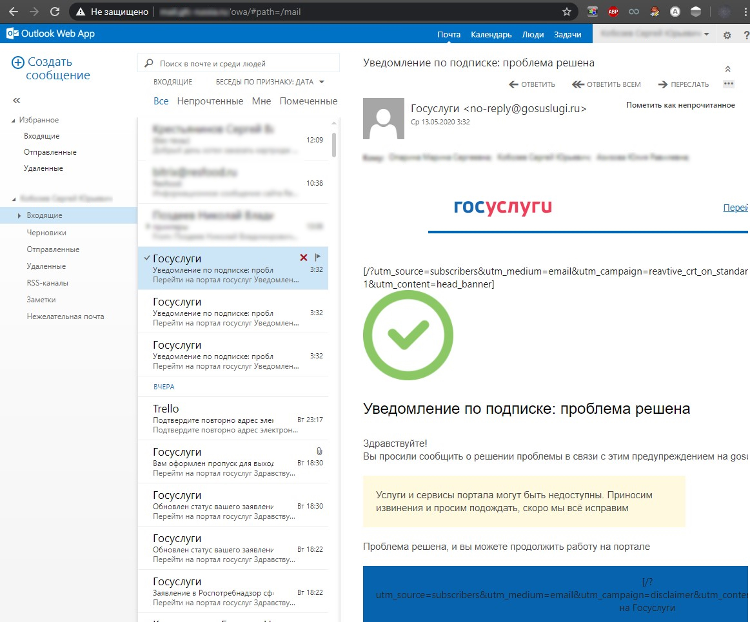Filter Помеченные messages
This screenshot has height=622, width=750.
click(x=308, y=101)
